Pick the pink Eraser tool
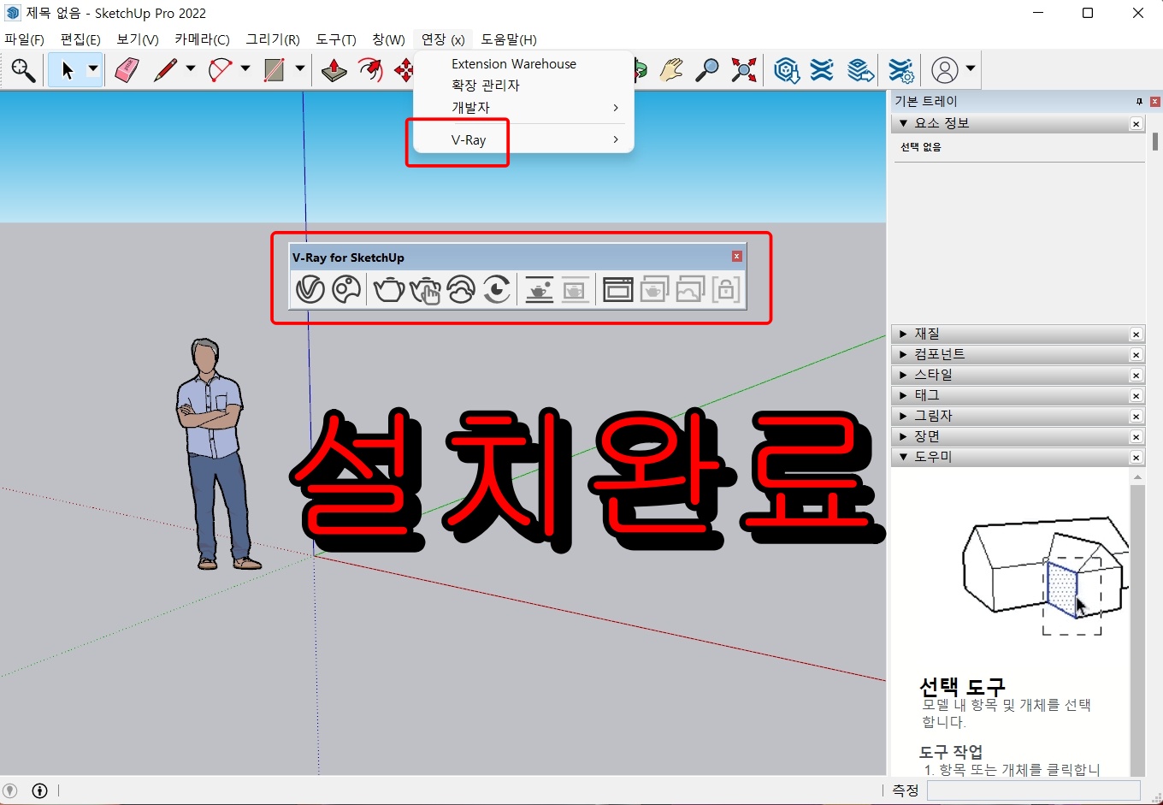The height and width of the screenshot is (805, 1163). tap(127, 70)
